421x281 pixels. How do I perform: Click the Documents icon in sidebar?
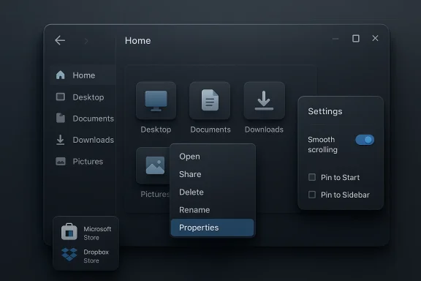click(61, 118)
